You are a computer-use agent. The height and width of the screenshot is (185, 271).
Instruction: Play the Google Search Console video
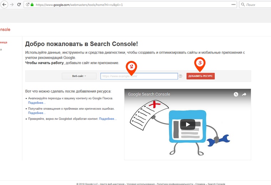click(187, 124)
